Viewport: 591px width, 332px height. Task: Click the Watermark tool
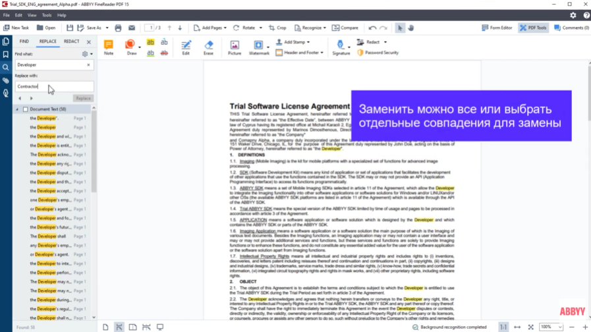259,47
